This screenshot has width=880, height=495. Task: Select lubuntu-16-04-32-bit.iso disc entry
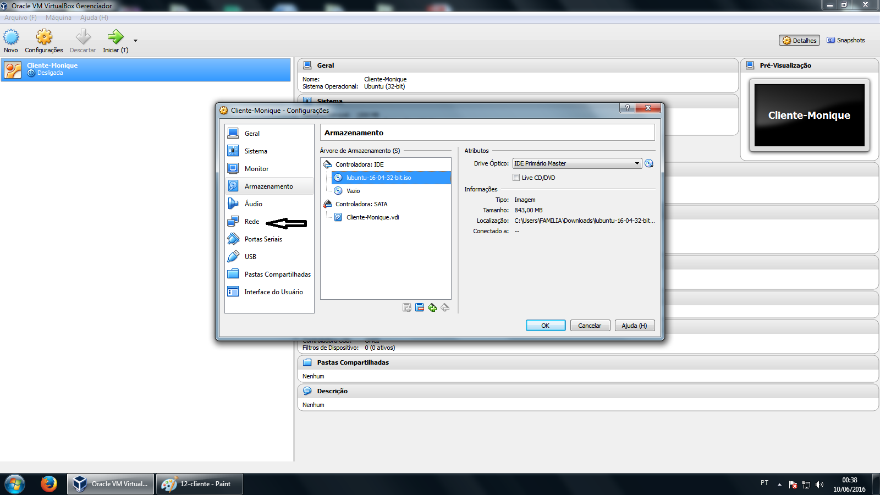click(391, 178)
